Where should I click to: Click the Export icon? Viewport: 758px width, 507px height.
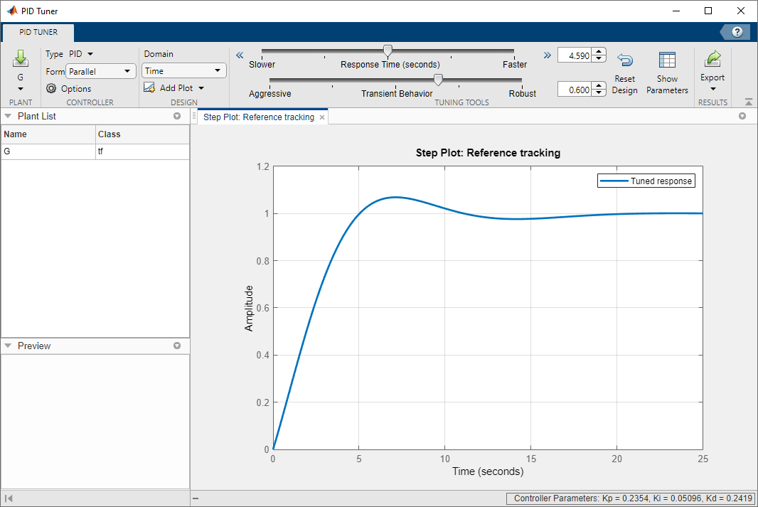712,60
